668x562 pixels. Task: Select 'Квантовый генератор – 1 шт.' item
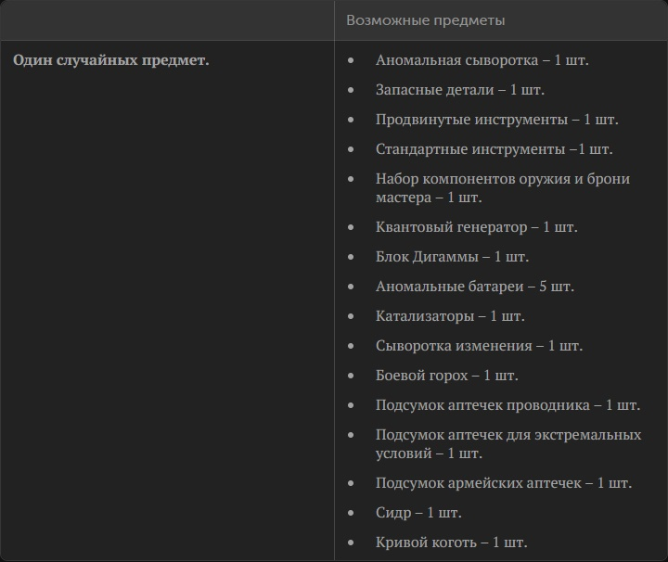[x=476, y=227]
